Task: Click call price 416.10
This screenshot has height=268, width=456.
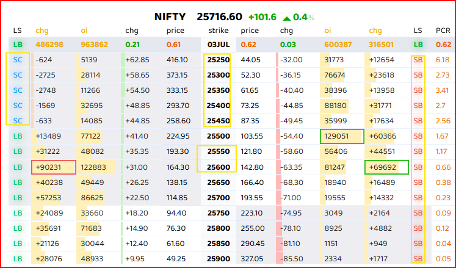Action: (176, 60)
